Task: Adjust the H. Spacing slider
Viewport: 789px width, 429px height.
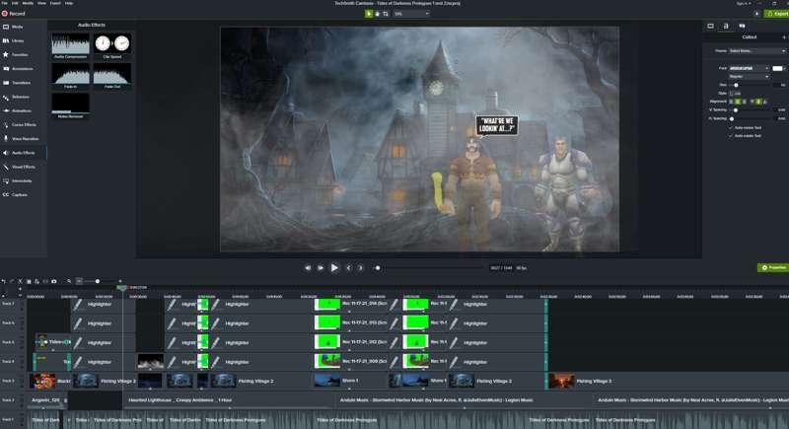Action: tap(732, 118)
